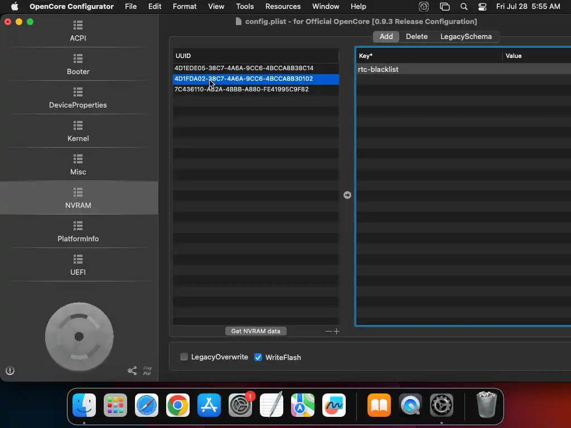Click the Time Machine-style menu bar icon
The width and height of the screenshot is (571, 428).
pos(424,7)
